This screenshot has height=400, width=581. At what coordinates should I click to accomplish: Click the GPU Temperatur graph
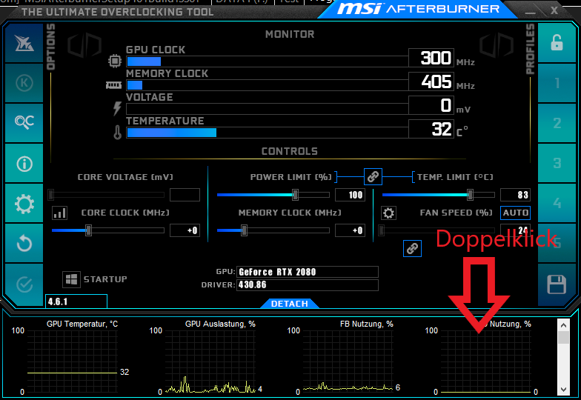pyautogui.click(x=73, y=361)
